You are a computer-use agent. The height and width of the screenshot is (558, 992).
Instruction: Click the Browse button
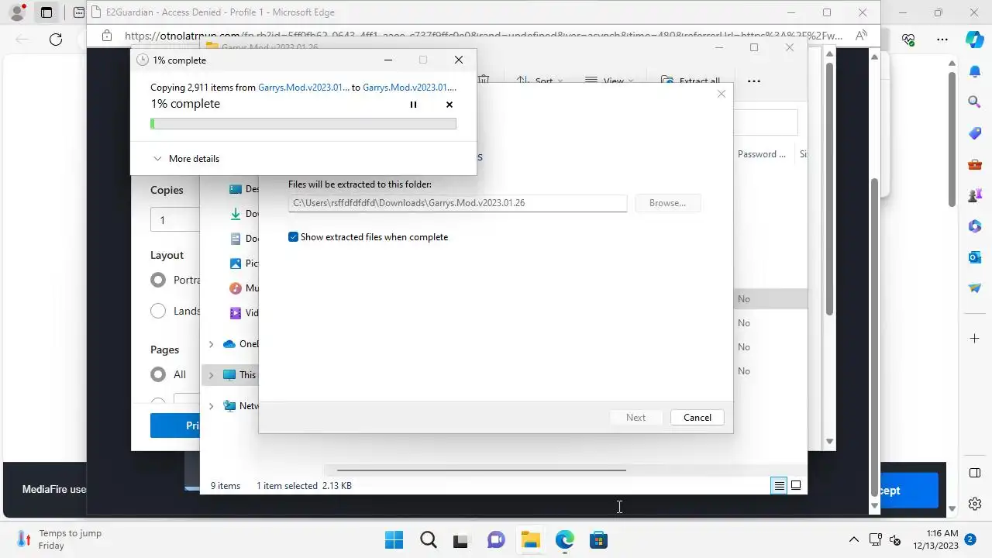click(x=667, y=203)
